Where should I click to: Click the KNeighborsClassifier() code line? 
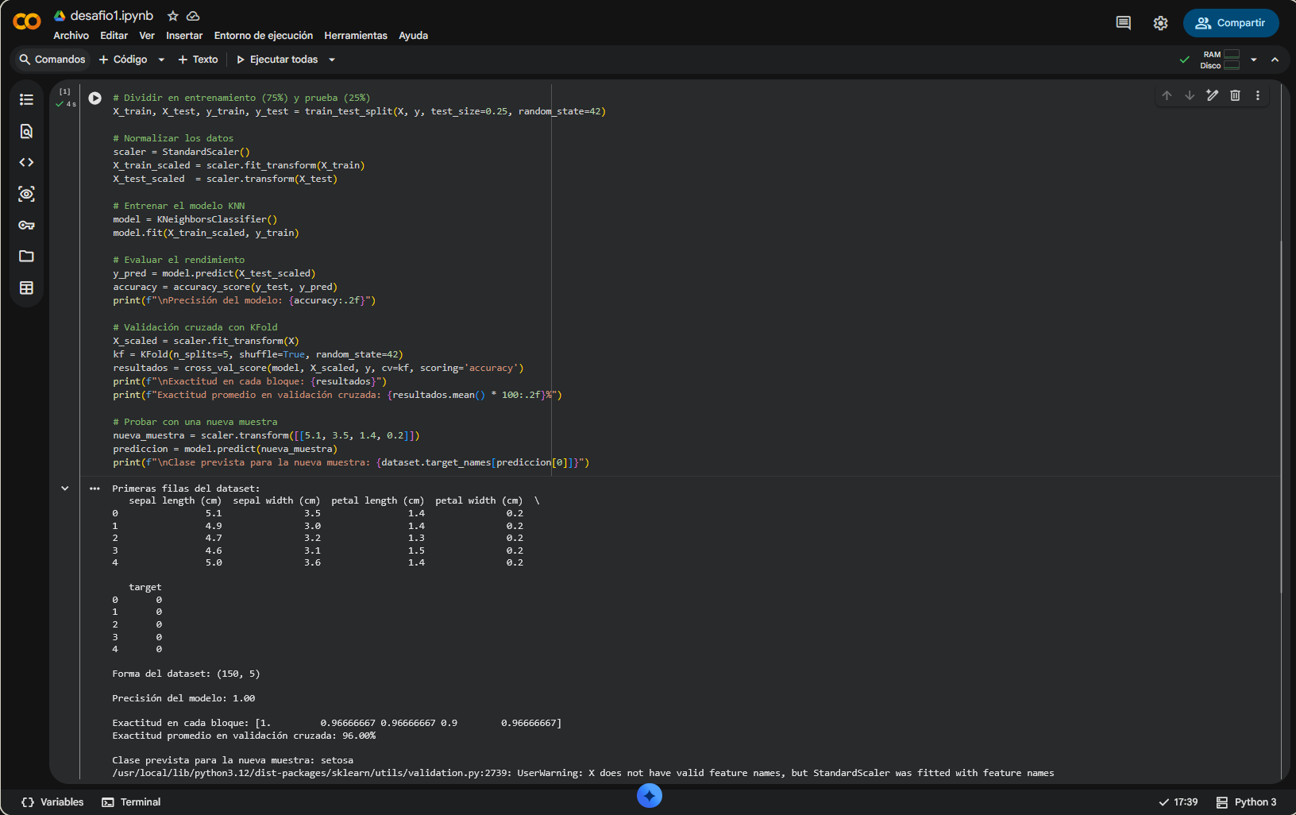[x=195, y=219]
